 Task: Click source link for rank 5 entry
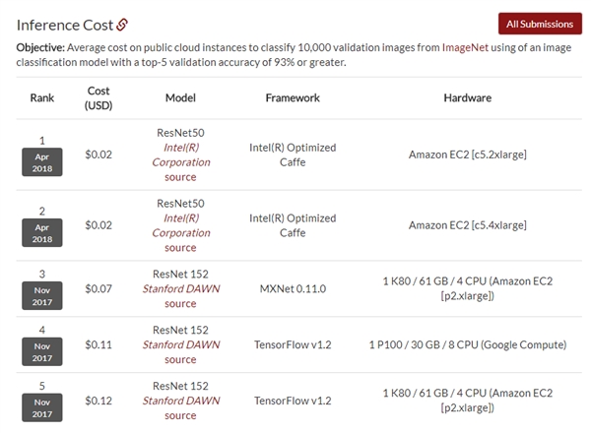tap(180, 416)
